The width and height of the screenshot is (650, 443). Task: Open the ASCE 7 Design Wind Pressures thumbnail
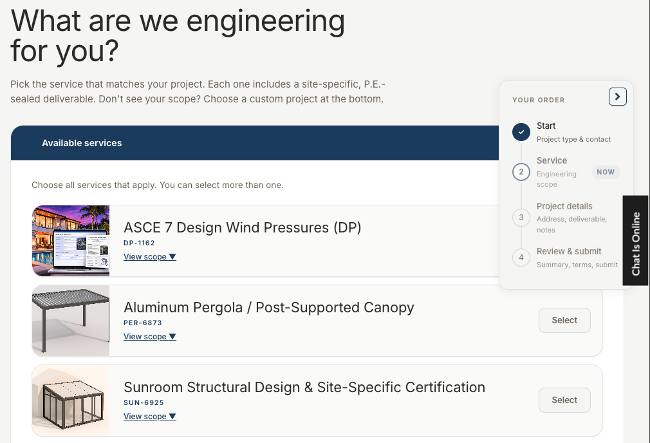point(71,241)
